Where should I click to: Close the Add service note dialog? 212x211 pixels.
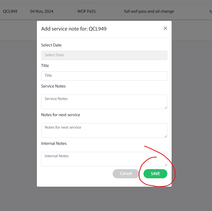[165, 28]
